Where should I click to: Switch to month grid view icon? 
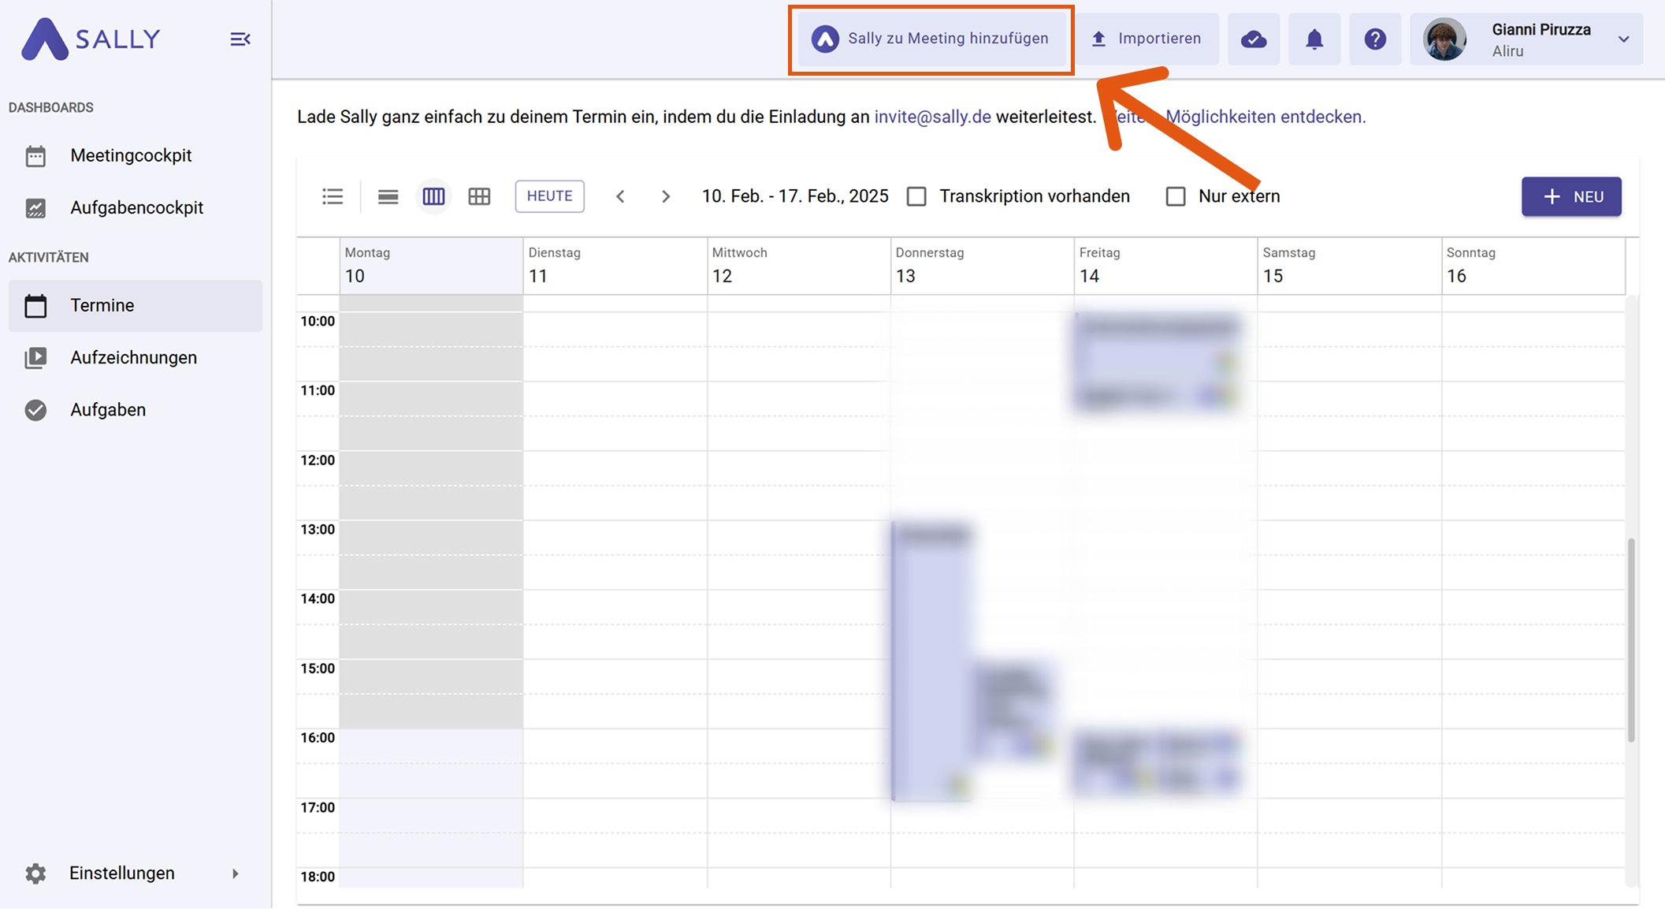tap(479, 196)
